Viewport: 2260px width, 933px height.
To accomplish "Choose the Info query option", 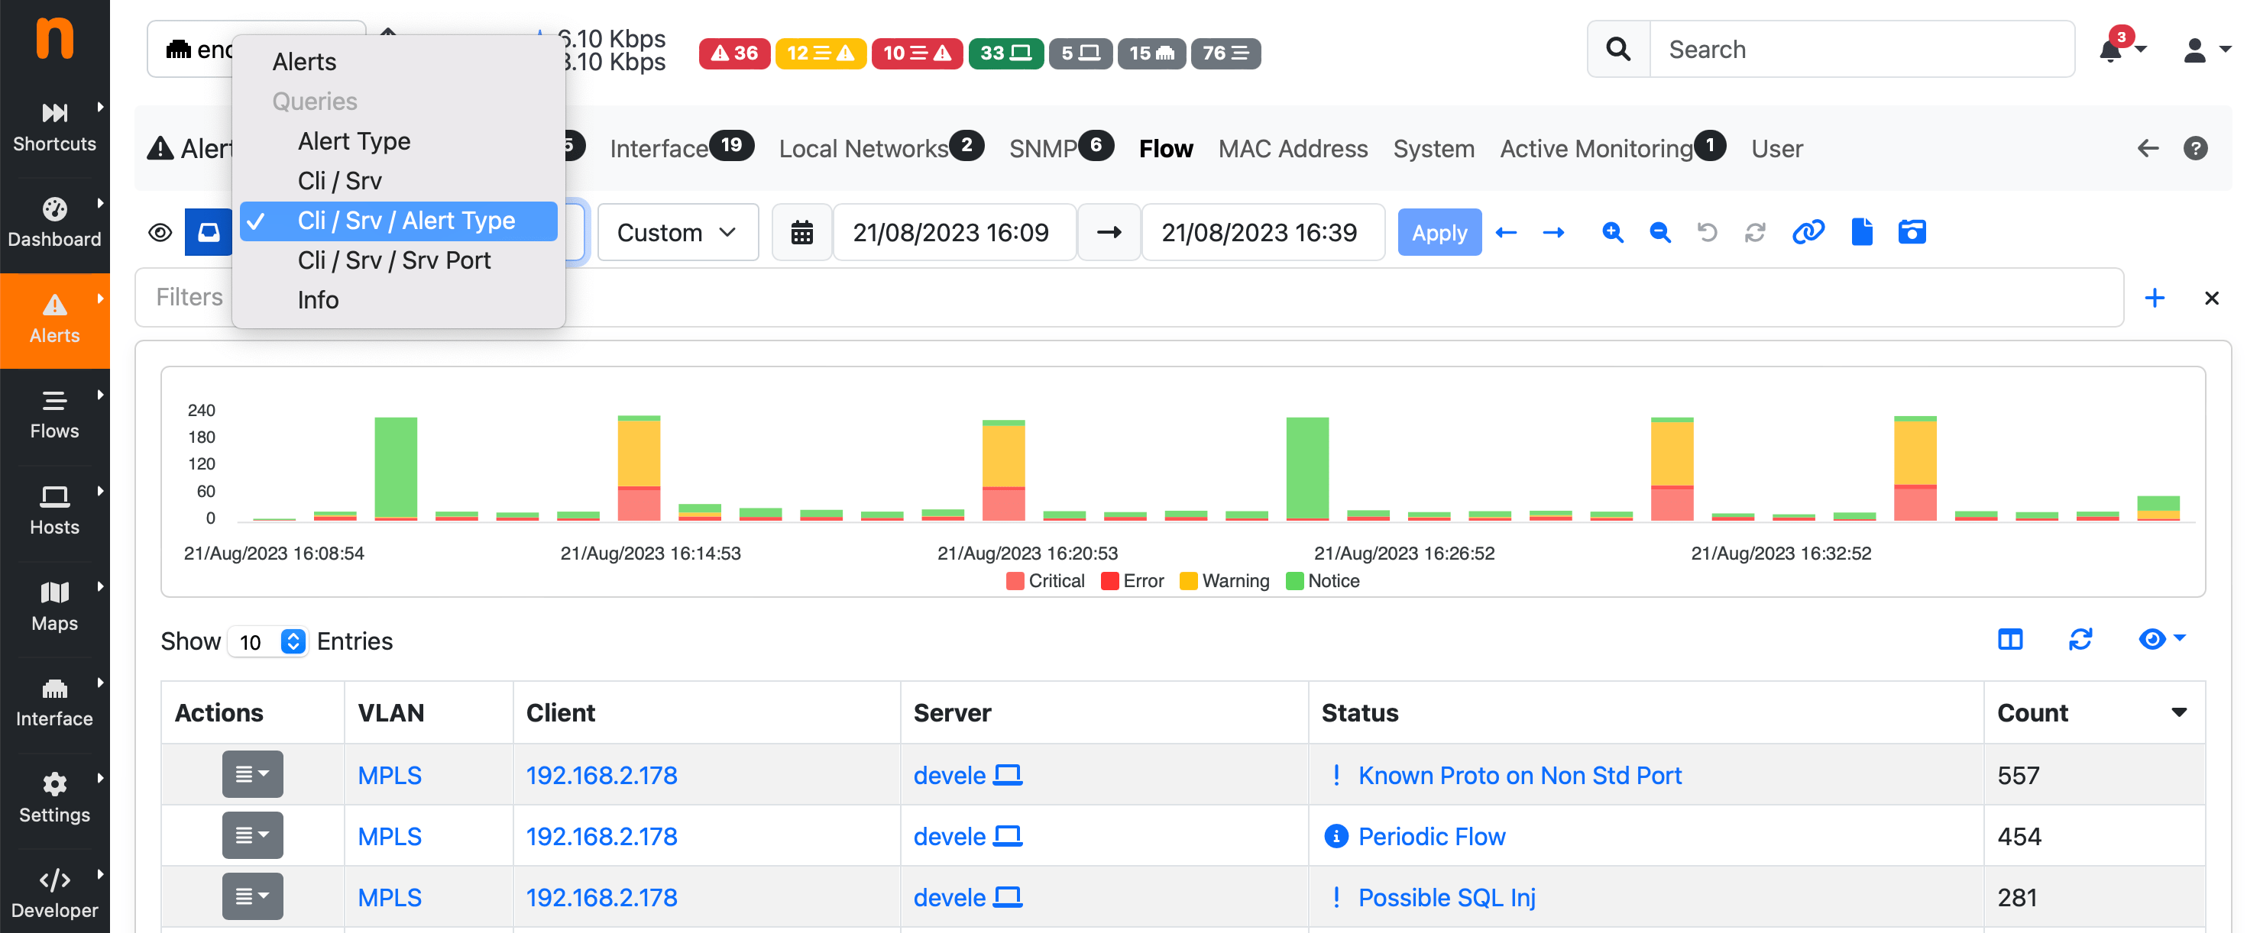I will click(x=398, y=300).
